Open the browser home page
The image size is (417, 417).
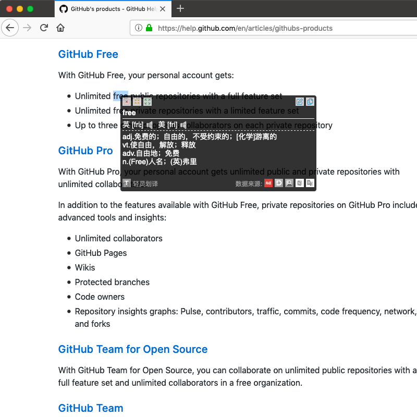coord(60,28)
